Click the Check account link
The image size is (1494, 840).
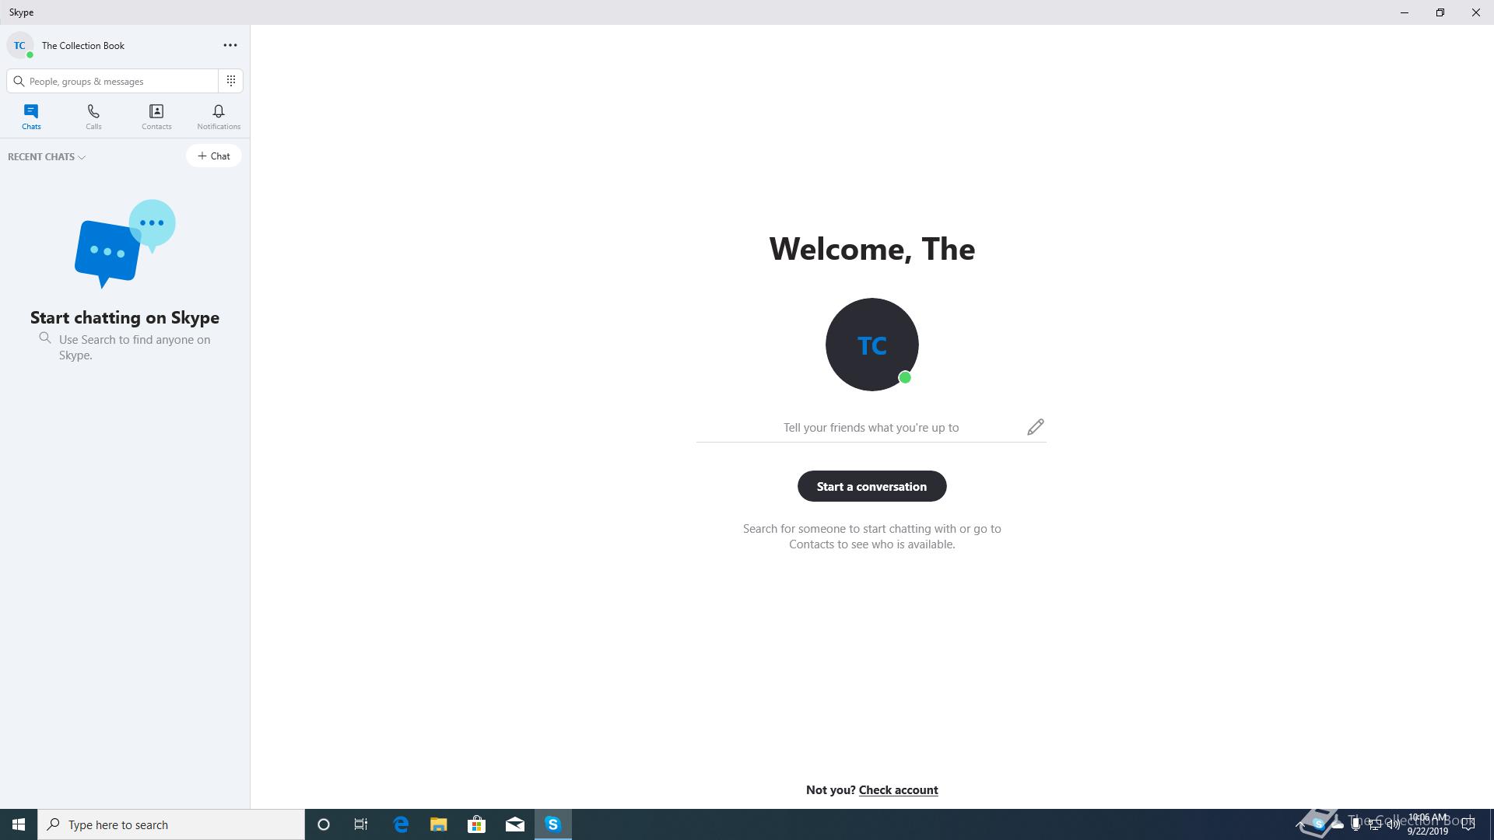(898, 790)
